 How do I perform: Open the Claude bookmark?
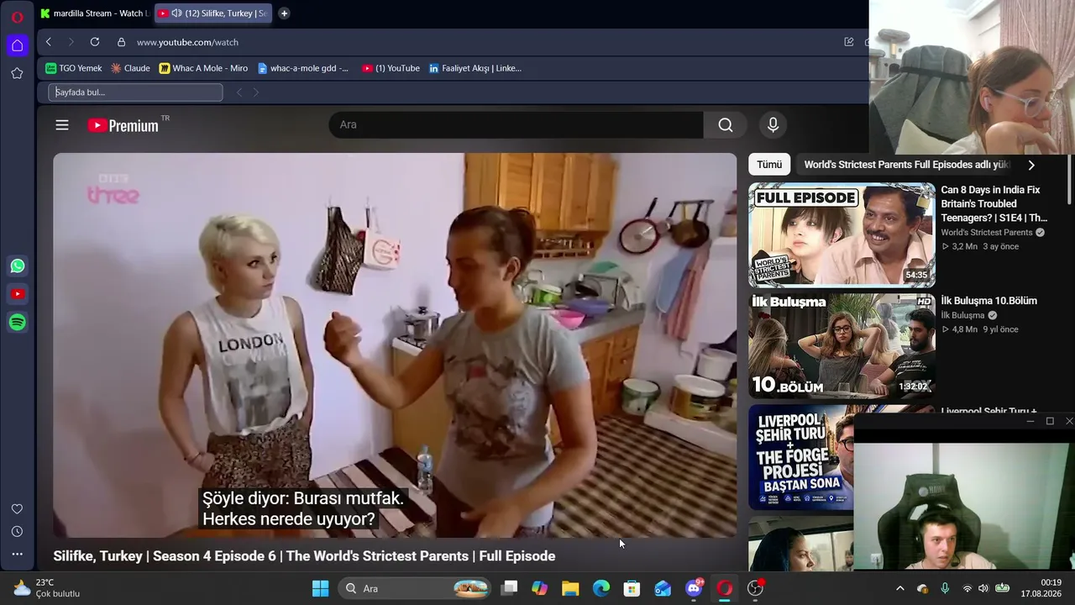pyautogui.click(x=130, y=68)
